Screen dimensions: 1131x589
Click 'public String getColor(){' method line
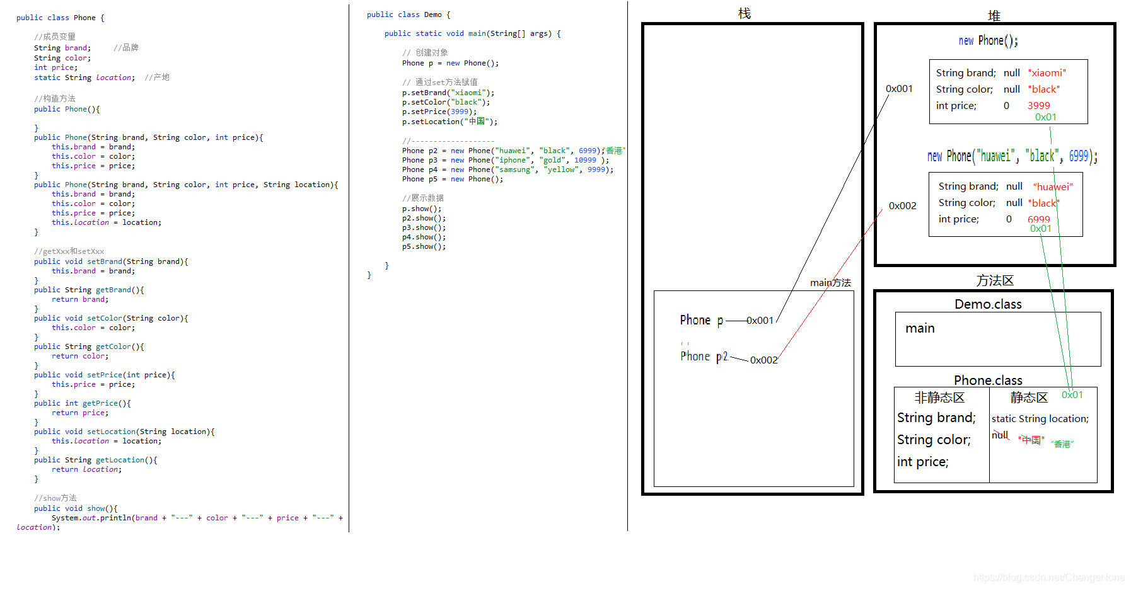pos(89,346)
